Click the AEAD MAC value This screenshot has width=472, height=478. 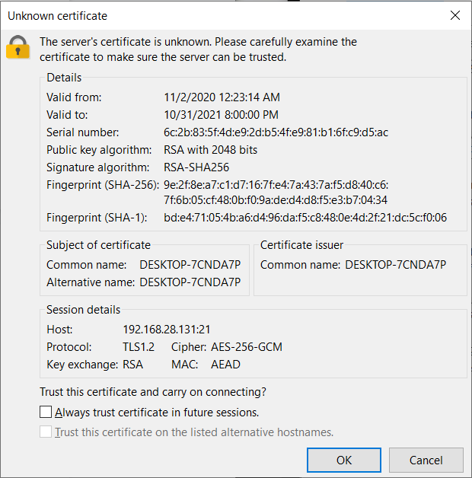point(225,365)
